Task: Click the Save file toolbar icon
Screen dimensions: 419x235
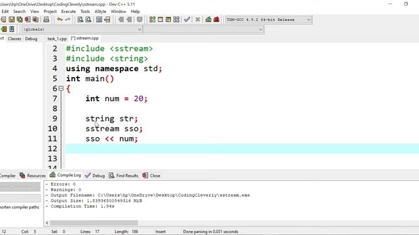Action: click(x=12, y=20)
